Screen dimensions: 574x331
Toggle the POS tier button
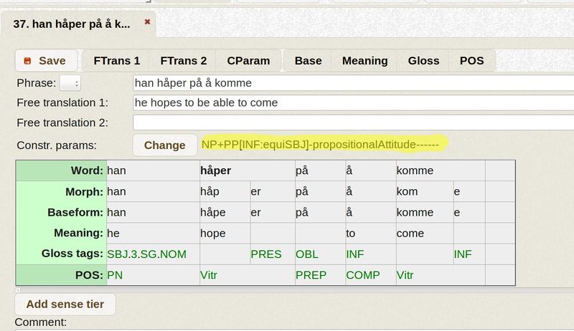click(x=471, y=61)
